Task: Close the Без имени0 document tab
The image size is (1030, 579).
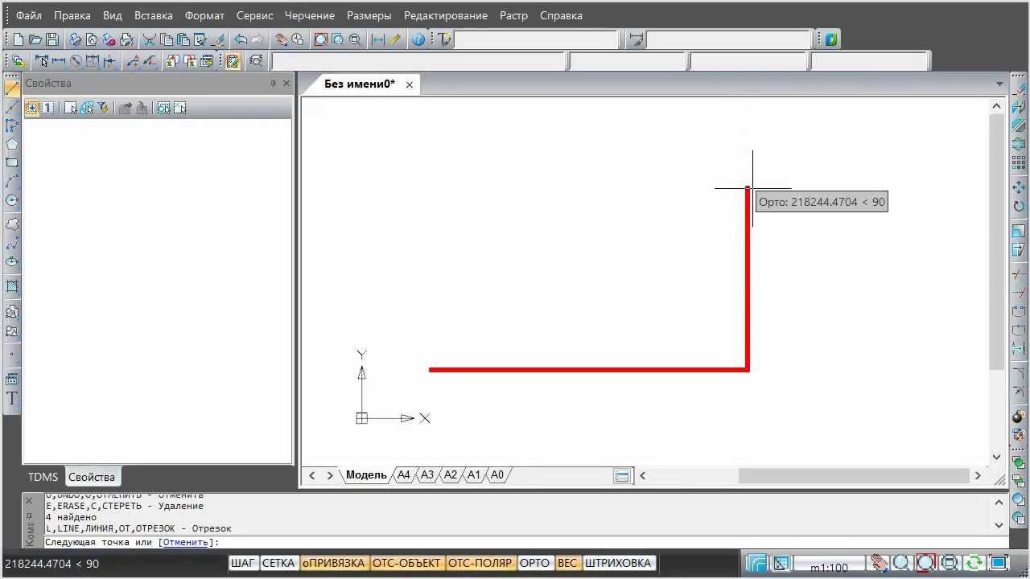Action: coord(410,84)
